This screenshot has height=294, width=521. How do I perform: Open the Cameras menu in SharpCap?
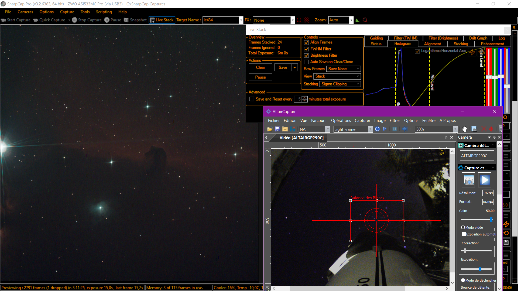coord(25,12)
